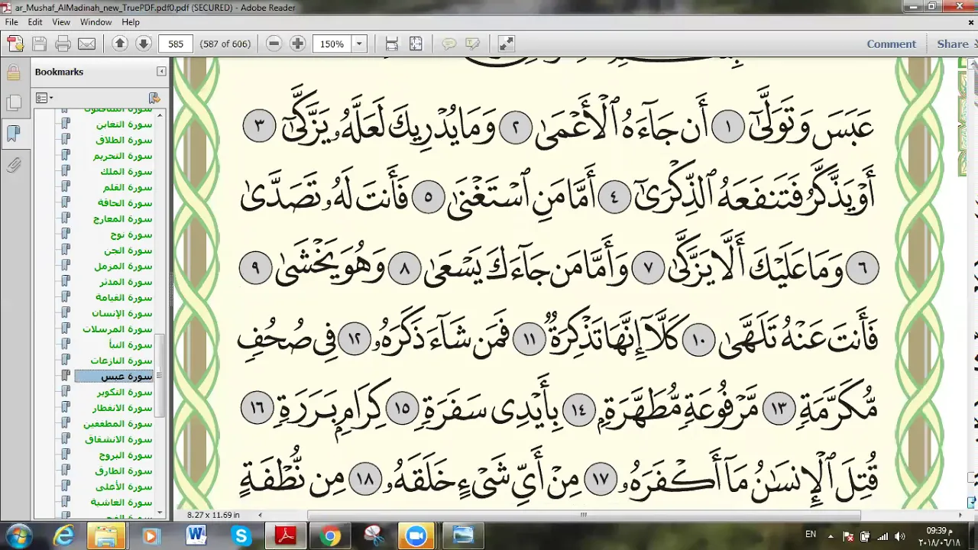Show page thumbnails panel icon

[x=13, y=104]
